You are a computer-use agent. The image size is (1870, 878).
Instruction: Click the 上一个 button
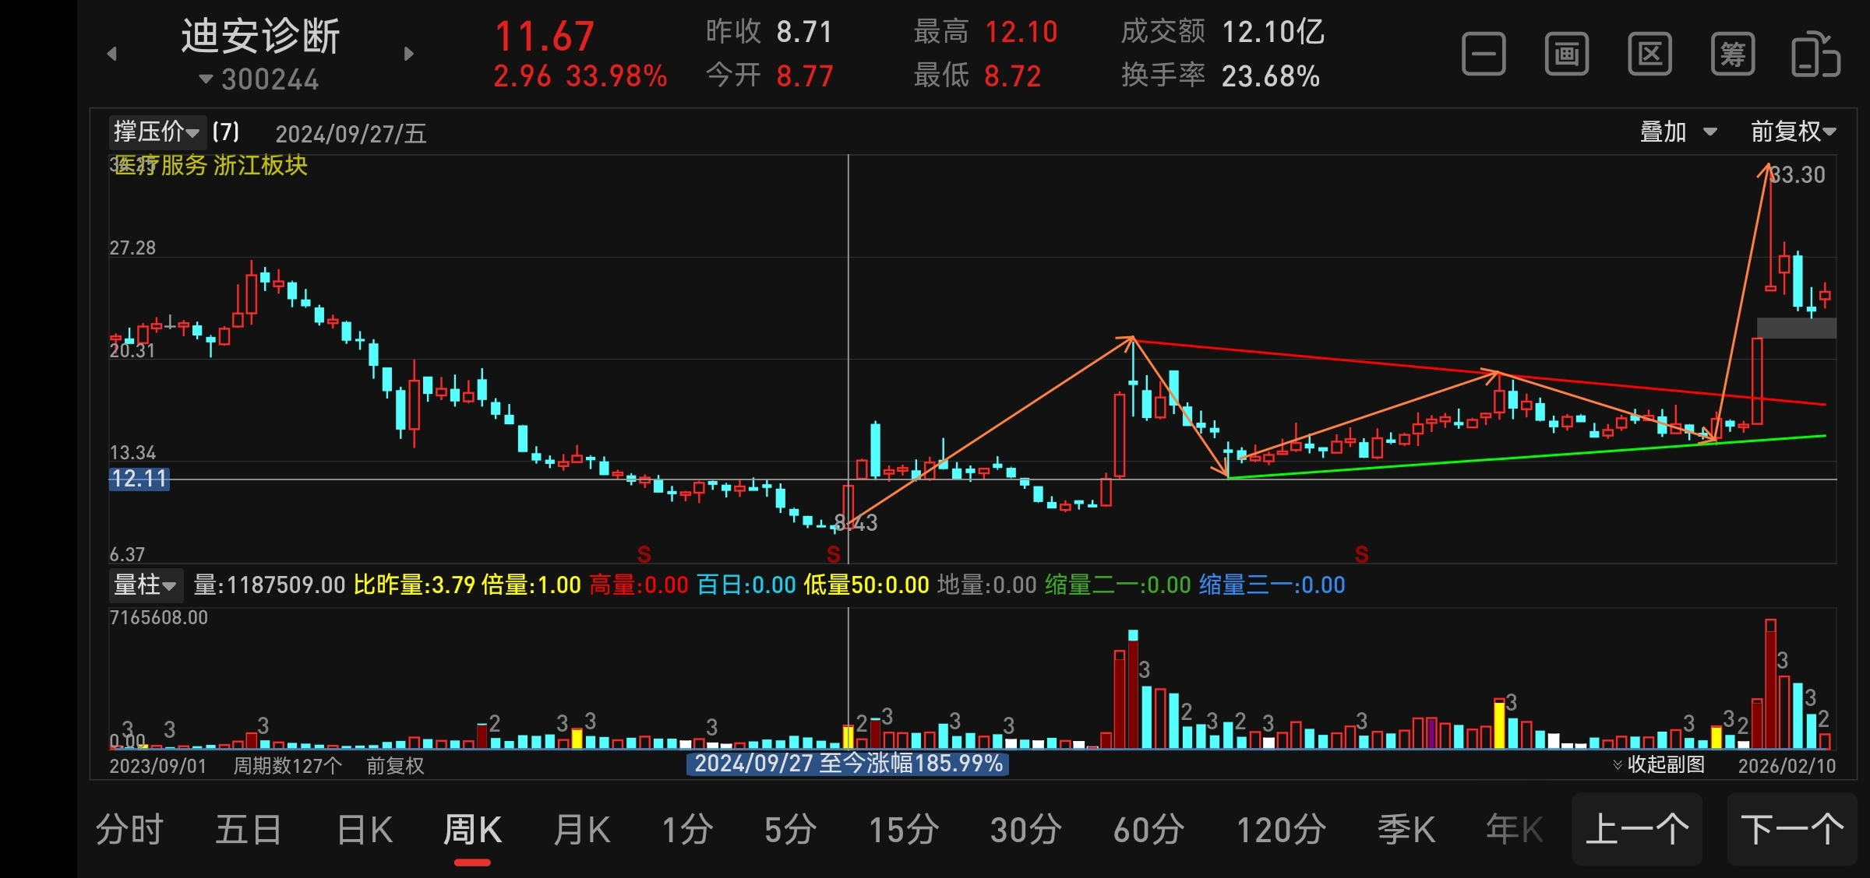(1636, 830)
